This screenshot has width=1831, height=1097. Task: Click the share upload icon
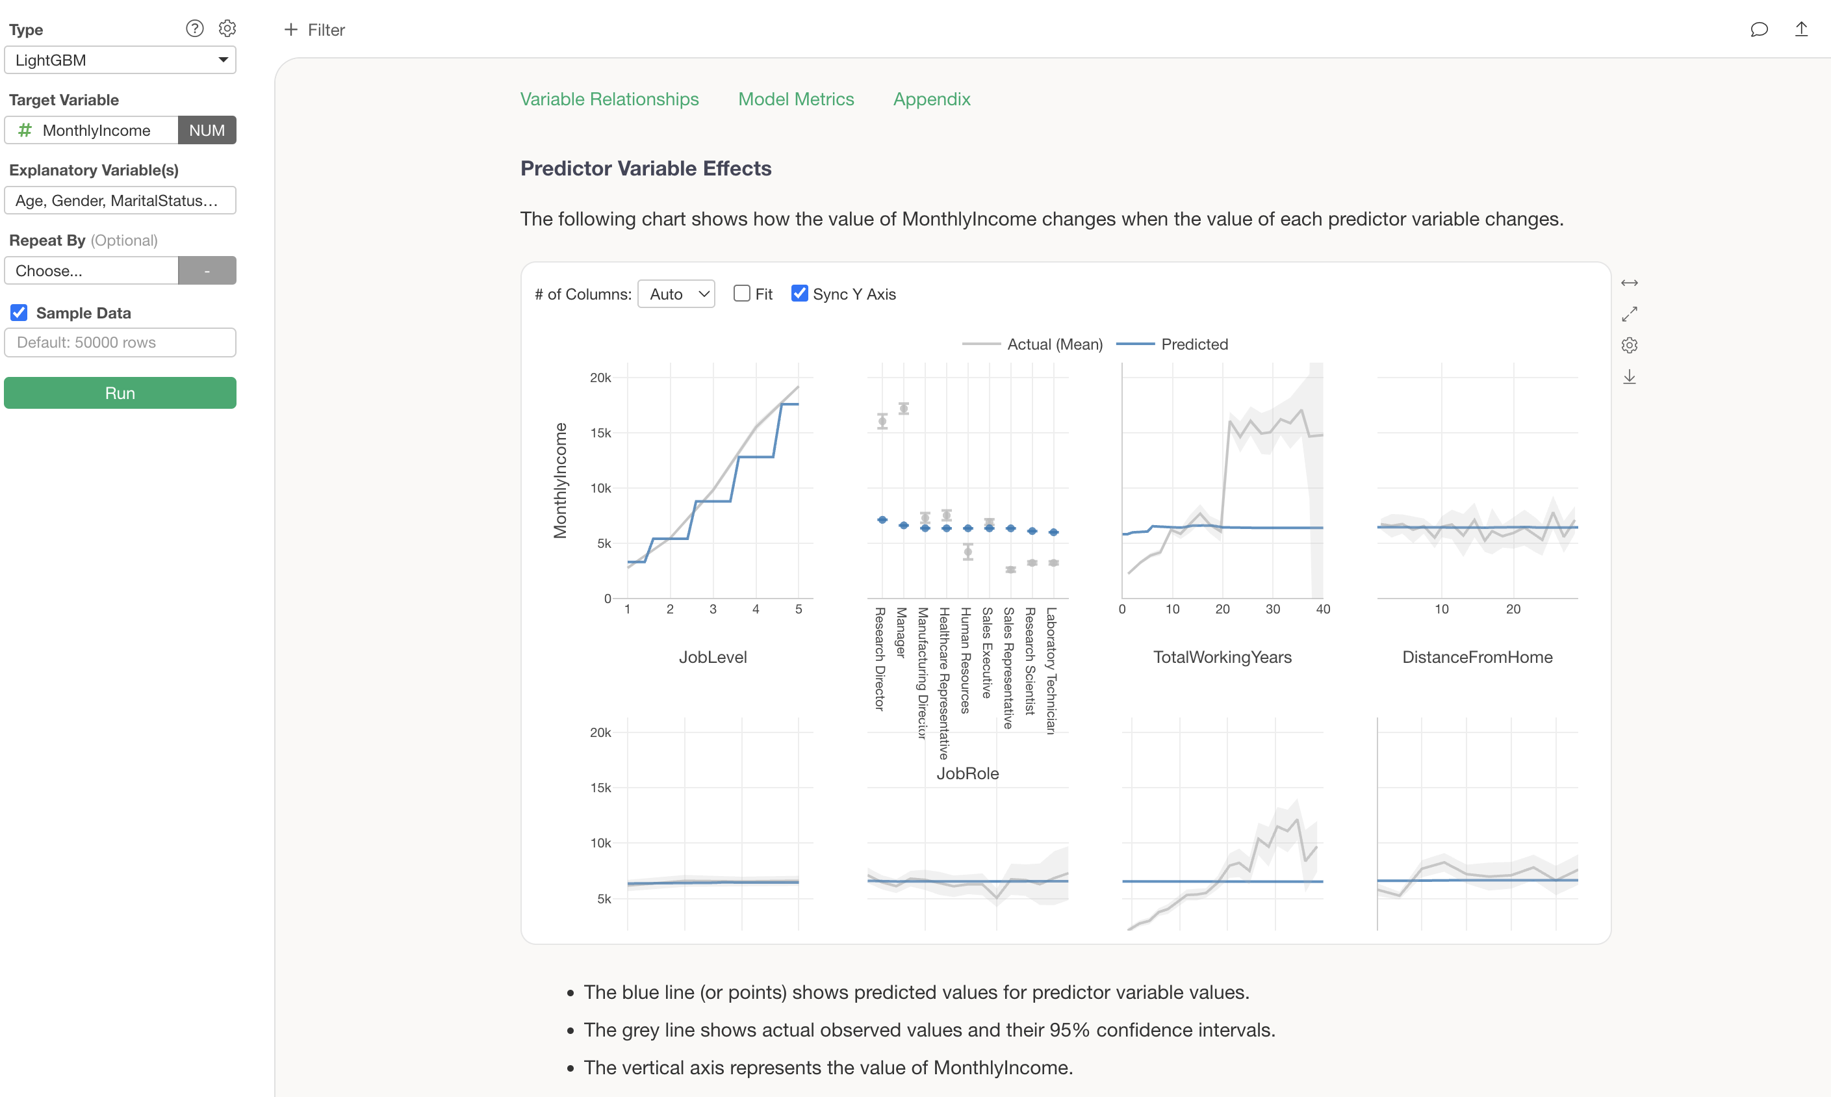tap(1800, 29)
